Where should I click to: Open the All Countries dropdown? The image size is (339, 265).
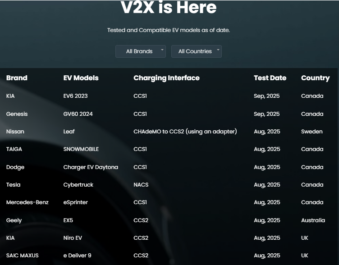click(195, 51)
